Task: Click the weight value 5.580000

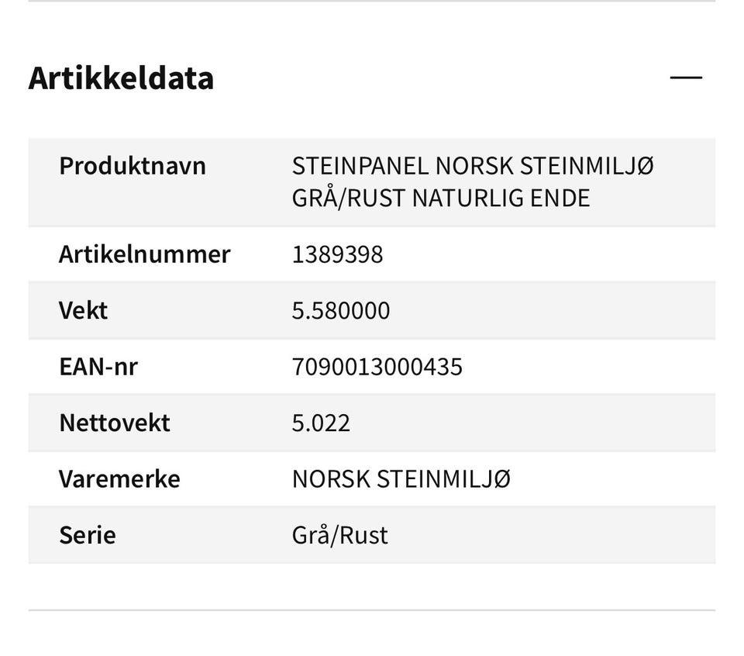Action: 341,310
